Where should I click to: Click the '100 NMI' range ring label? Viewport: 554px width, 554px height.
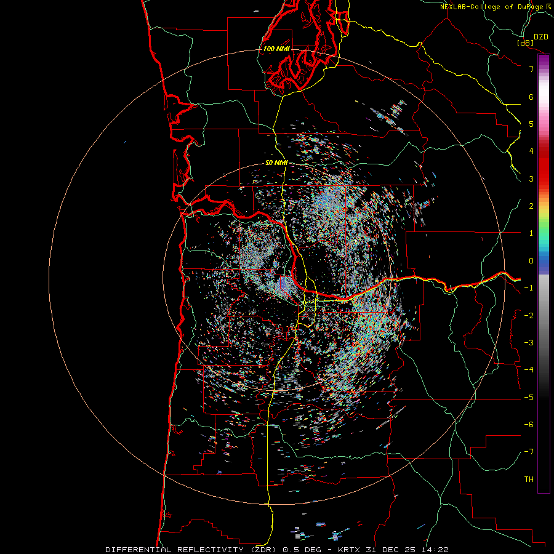[x=276, y=49]
